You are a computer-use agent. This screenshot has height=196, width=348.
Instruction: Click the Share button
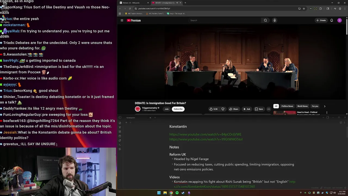point(234,109)
